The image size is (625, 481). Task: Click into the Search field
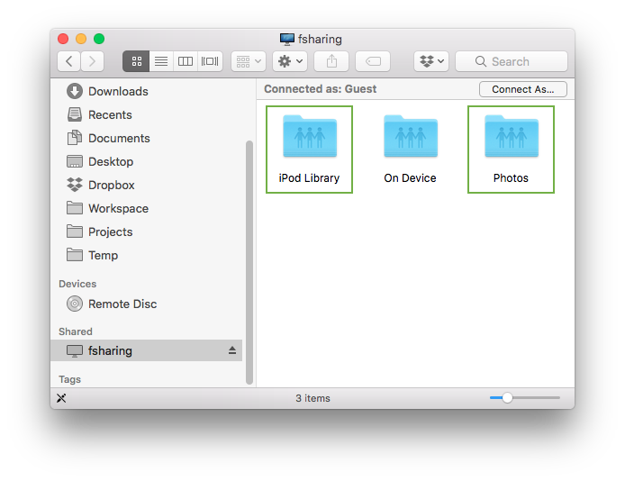click(512, 61)
